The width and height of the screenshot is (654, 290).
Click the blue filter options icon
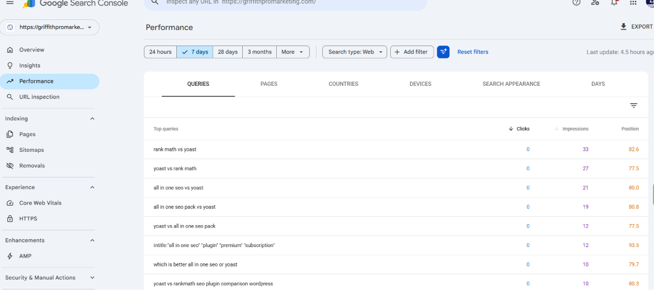(443, 52)
